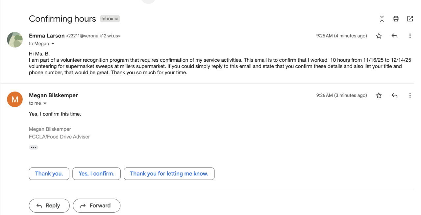This screenshot has height=215, width=421.
Task: Collapse all messages in the thread
Action: [382, 19]
